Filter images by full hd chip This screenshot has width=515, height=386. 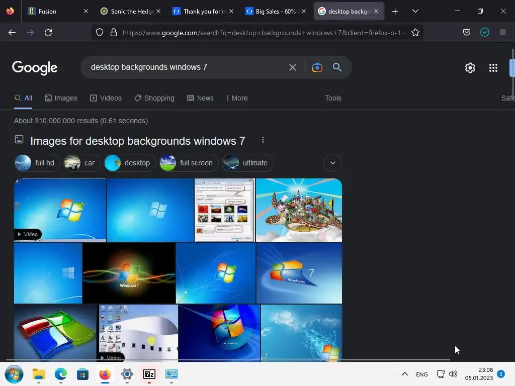point(37,163)
